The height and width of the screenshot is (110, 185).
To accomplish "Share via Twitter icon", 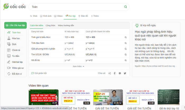I will coord(125,73).
